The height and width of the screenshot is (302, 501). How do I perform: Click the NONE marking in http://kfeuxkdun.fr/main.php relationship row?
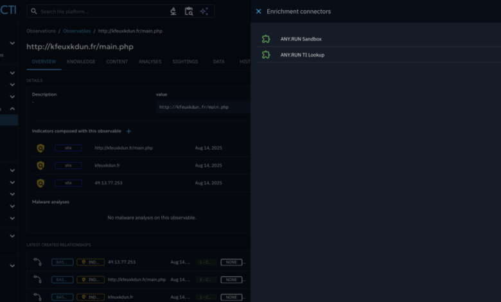pyautogui.click(x=231, y=280)
